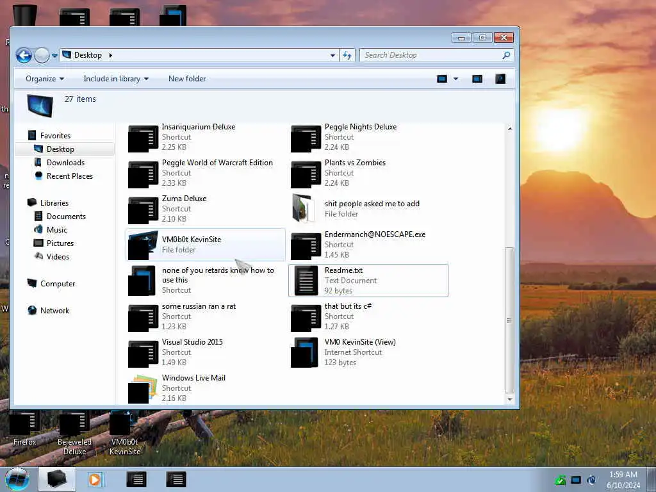Click the Back navigation arrow

click(x=24, y=55)
